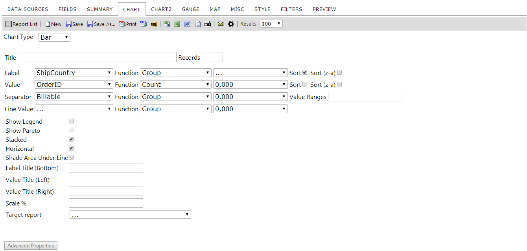Select the active Chart tab
The height and width of the screenshot is (251, 527).
(132, 9)
